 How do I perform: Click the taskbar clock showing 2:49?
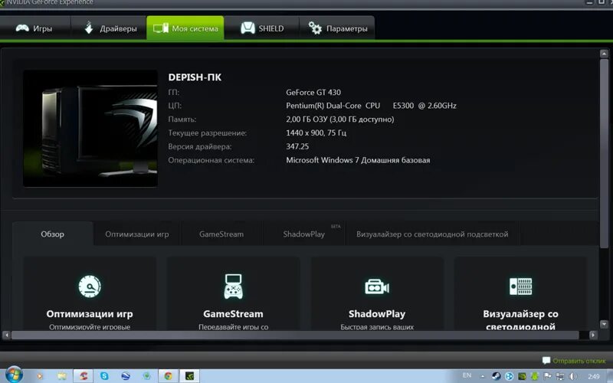[593, 376]
